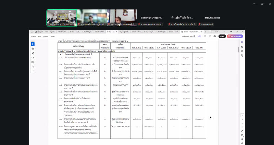
Task: Restore the Zoom window size
Action: coord(262,4)
